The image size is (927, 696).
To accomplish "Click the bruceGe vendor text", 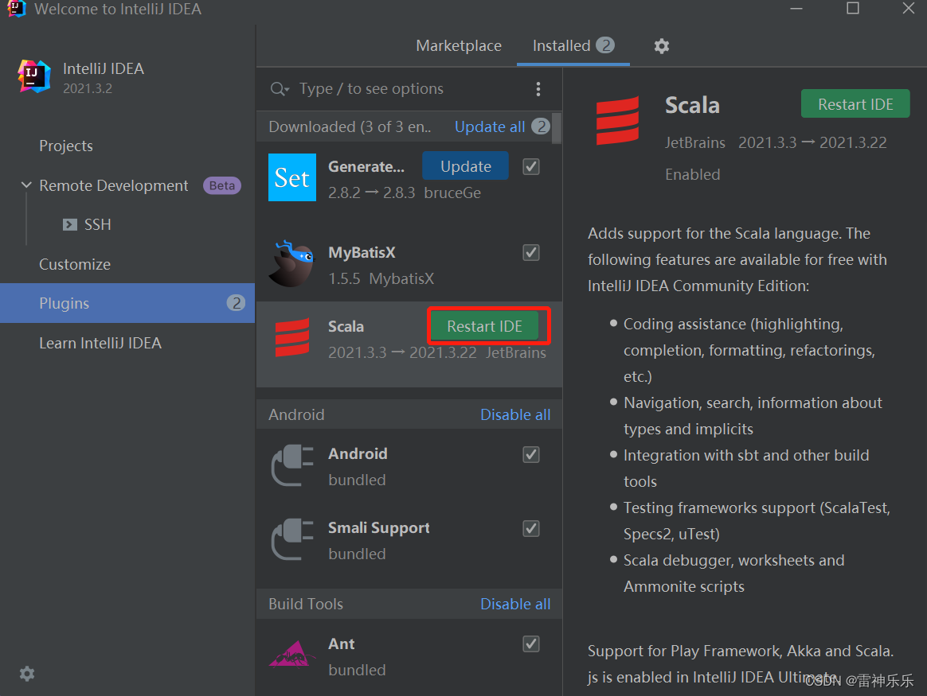I will point(452,193).
